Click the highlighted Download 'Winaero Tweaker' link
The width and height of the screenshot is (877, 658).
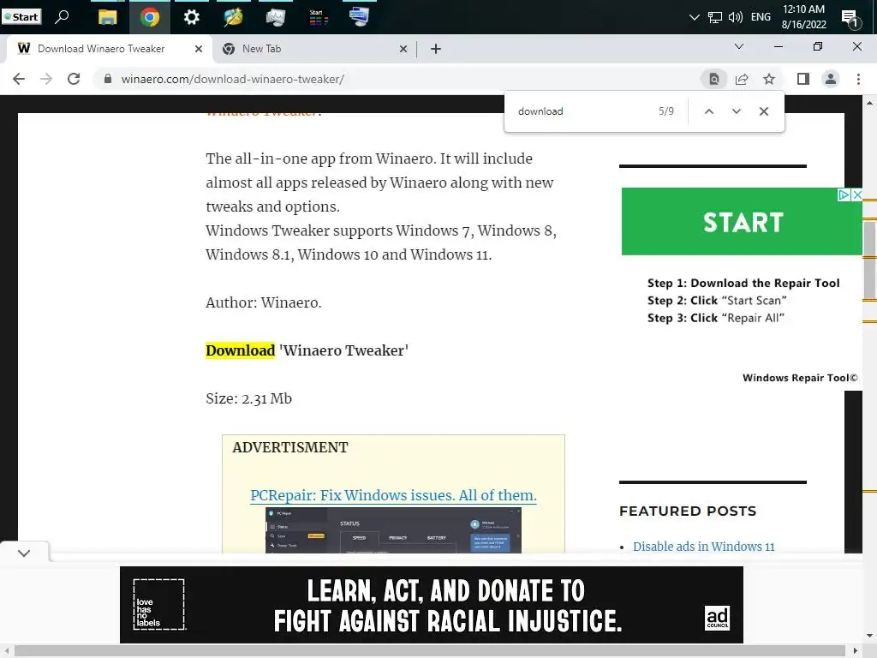coord(307,350)
